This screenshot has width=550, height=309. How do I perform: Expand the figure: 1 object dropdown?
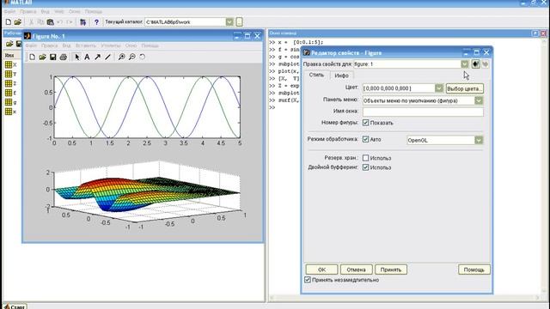(x=464, y=64)
